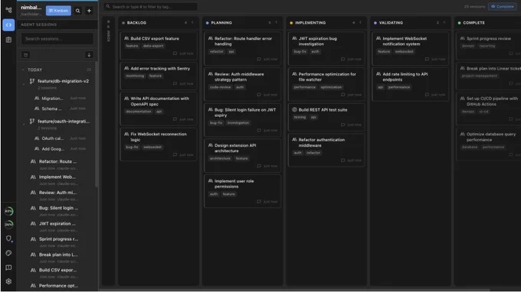Open Sprint progress r... session in sidebar
521x292 pixels.
point(58,242)
